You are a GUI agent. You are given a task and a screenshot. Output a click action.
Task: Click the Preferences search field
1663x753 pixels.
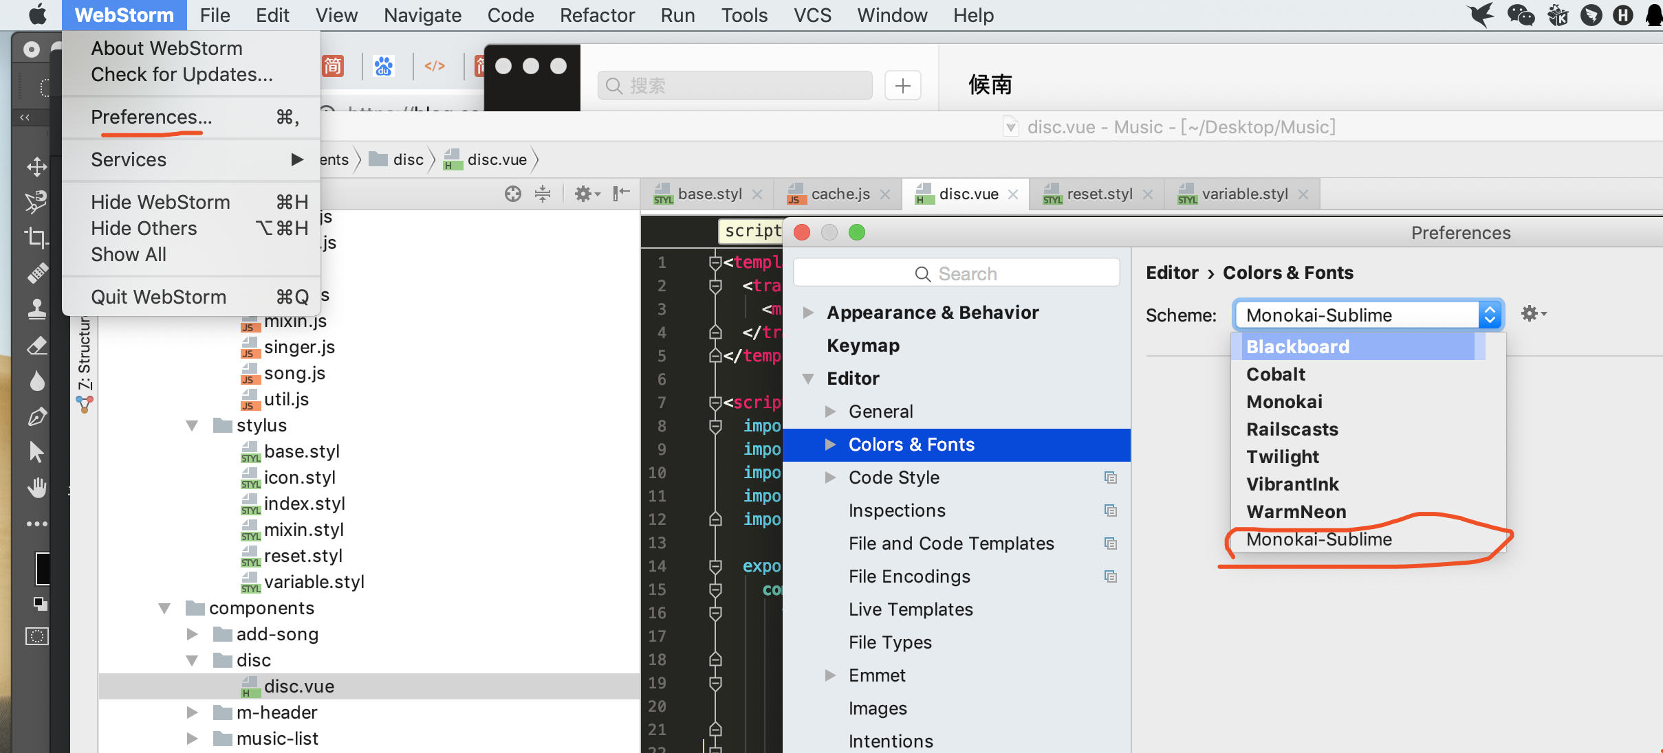coord(956,273)
